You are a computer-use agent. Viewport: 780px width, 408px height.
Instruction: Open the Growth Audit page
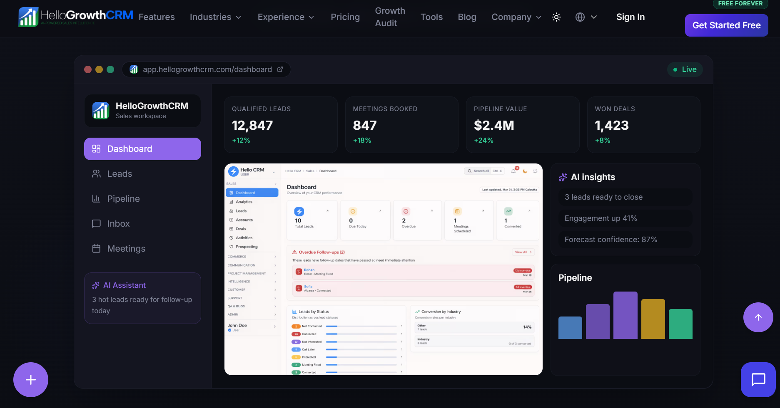click(390, 17)
